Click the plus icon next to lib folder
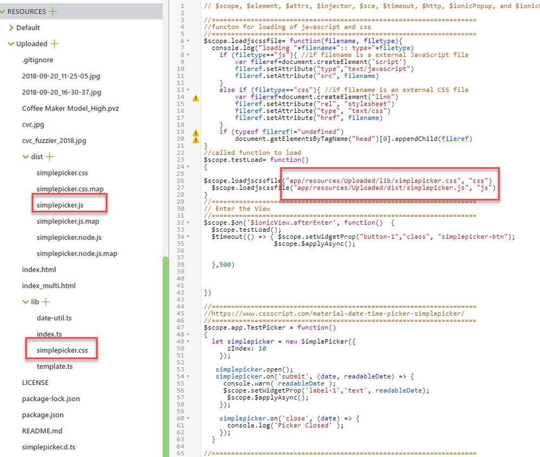Screen dimensions: 540x457 (45, 302)
